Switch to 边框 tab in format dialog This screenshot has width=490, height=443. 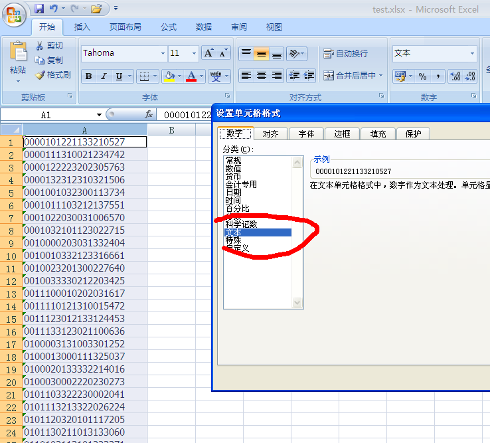342,134
